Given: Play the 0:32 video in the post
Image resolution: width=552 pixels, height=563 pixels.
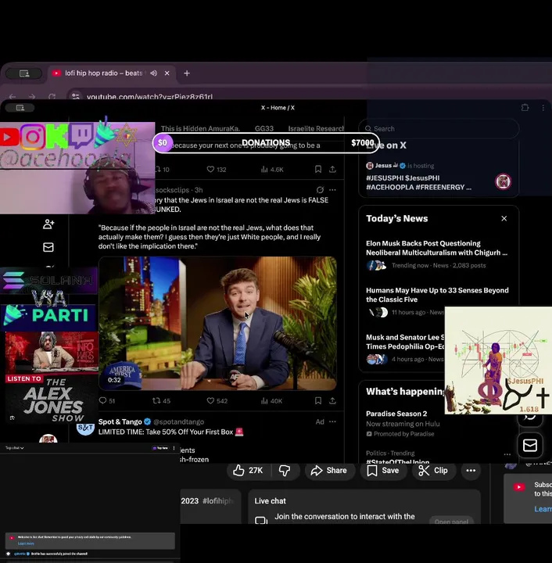Looking at the screenshot, I should tap(217, 323).
